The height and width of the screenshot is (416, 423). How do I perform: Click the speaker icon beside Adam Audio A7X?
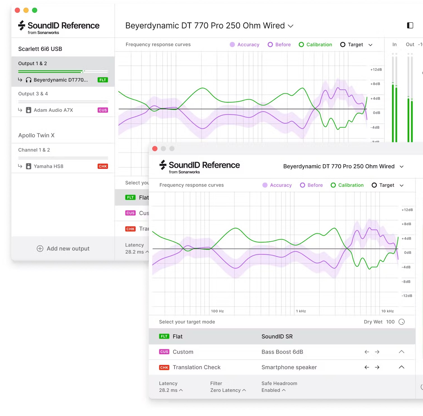(x=29, y=110)
